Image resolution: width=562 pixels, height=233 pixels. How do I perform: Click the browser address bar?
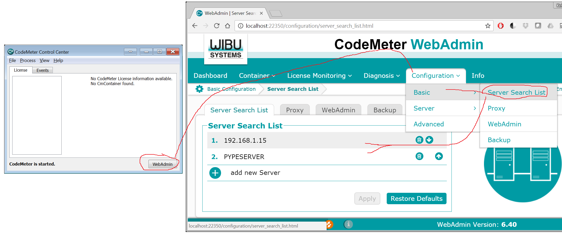point(364,26)
